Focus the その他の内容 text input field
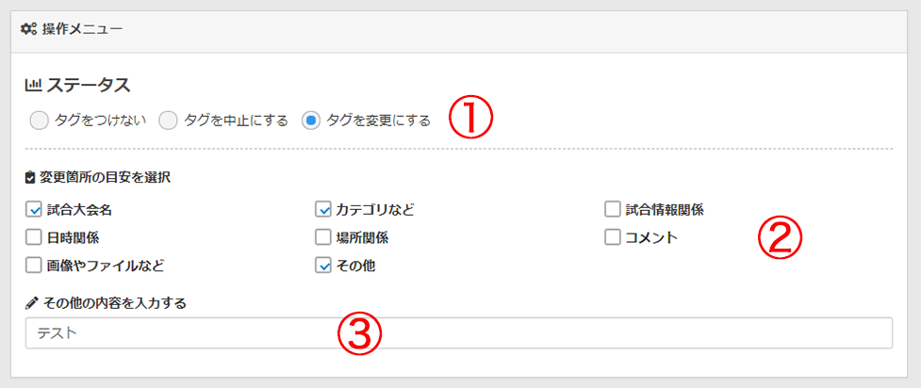The image size is (921, 388). pyautogui.click(x=458, y=333)
